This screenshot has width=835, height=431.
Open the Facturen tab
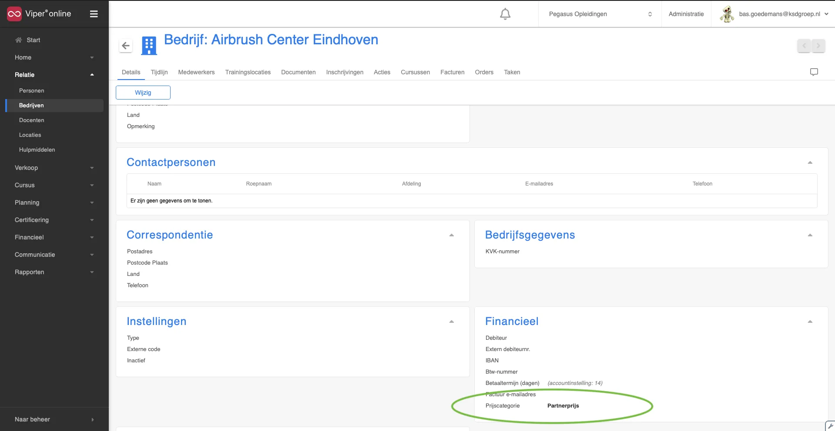[452, 72]
